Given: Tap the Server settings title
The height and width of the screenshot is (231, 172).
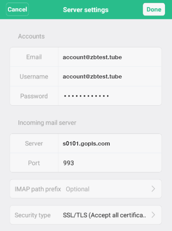Looking at the screenshot, I should (86, 10).
